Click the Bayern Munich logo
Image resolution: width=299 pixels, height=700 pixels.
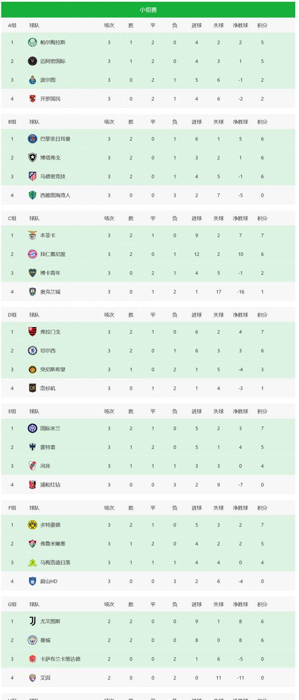tap(32, 254)
